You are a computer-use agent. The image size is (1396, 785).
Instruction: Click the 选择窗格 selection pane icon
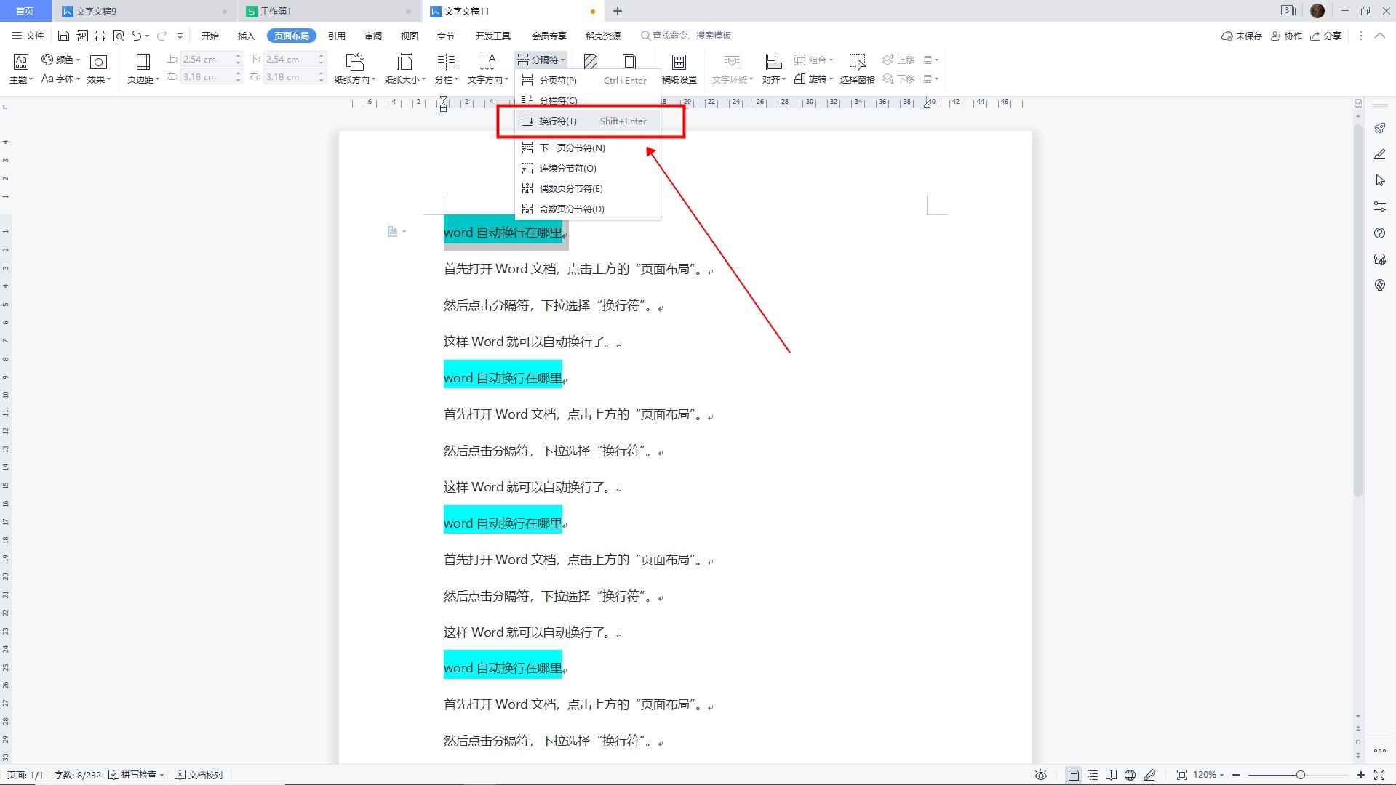[x=858, y=68]
